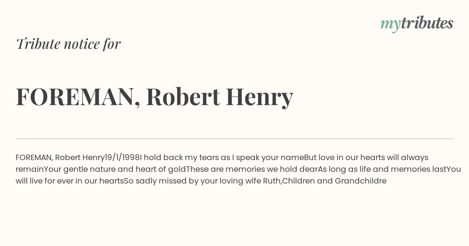Click the "Tribute notice for" italic heading

pos(68,44)
